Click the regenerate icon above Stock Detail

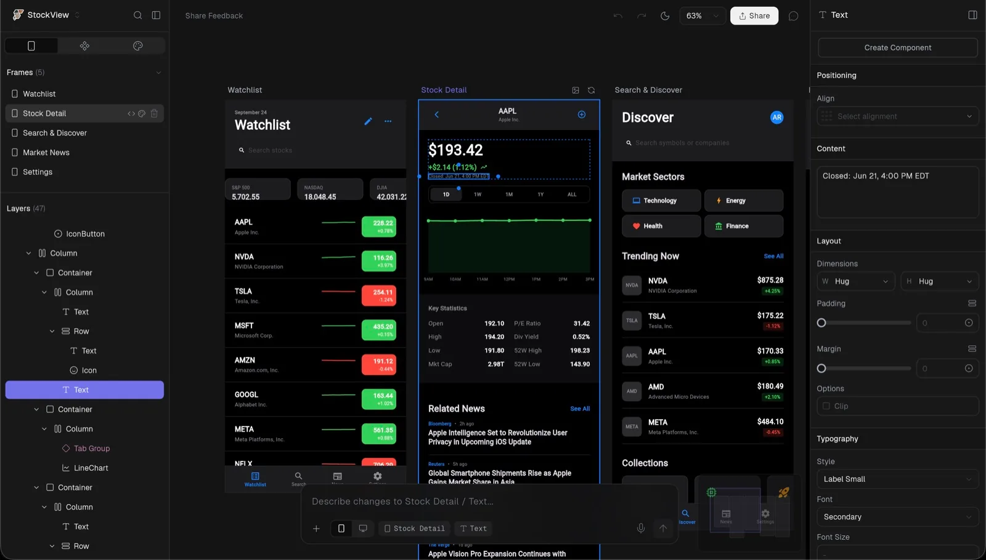591,90
